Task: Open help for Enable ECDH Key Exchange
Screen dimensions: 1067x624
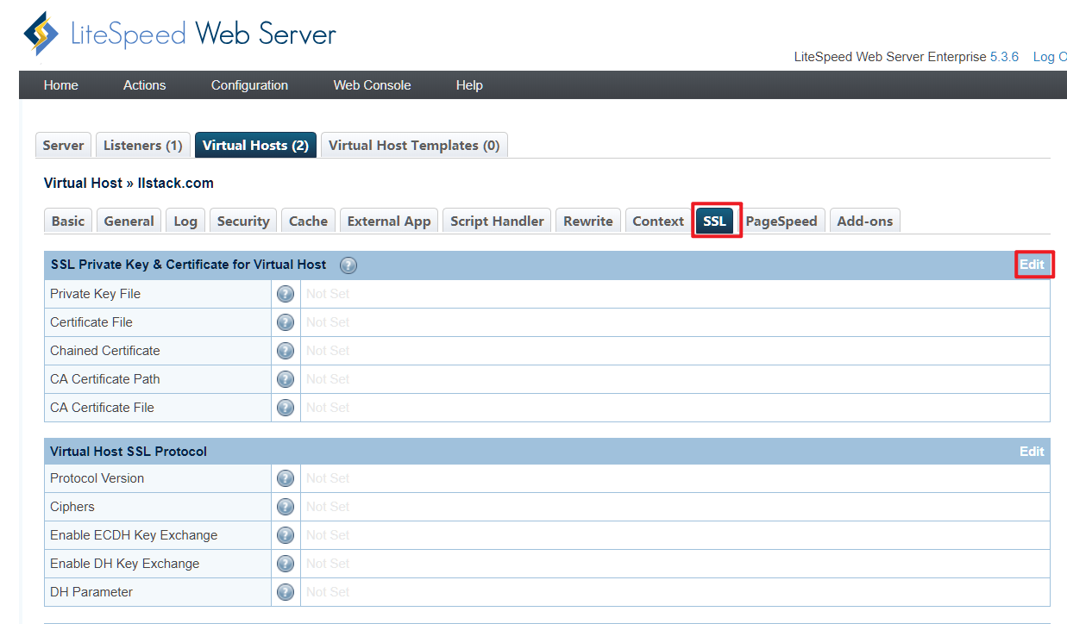Action: click(286, 535)
